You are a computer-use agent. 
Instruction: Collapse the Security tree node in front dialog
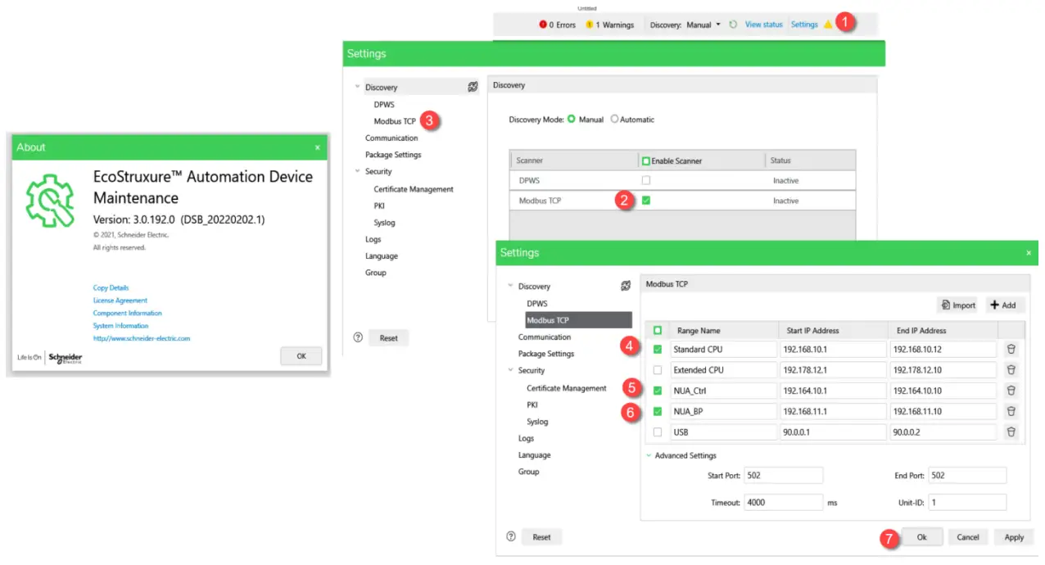[511, 370]
